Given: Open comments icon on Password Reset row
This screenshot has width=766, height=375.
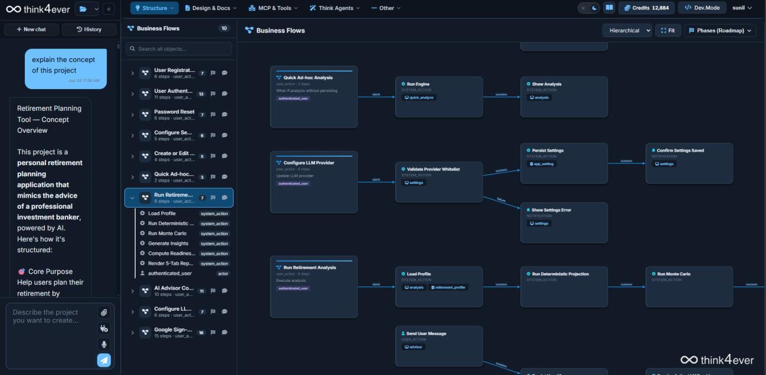Looking at the screenshot, I should (x=224, y=114).
